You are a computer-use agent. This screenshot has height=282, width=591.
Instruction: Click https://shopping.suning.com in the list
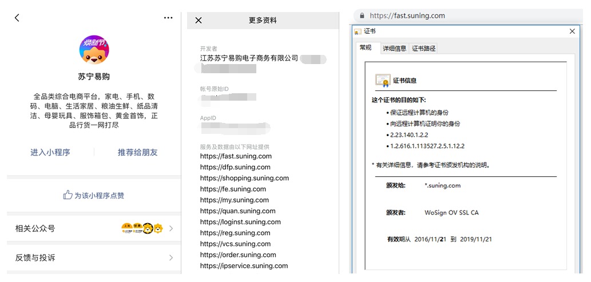pyautogui.click(x=245, y=178)
